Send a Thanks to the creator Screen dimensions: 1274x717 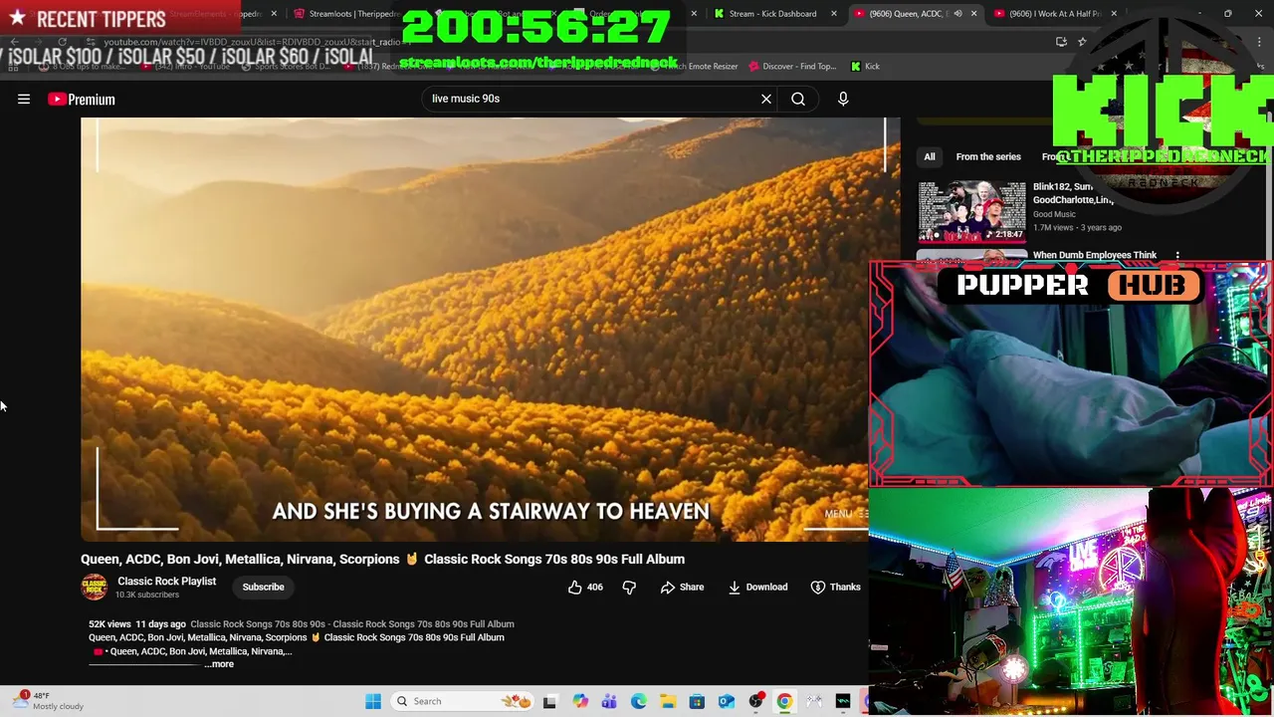835,587
